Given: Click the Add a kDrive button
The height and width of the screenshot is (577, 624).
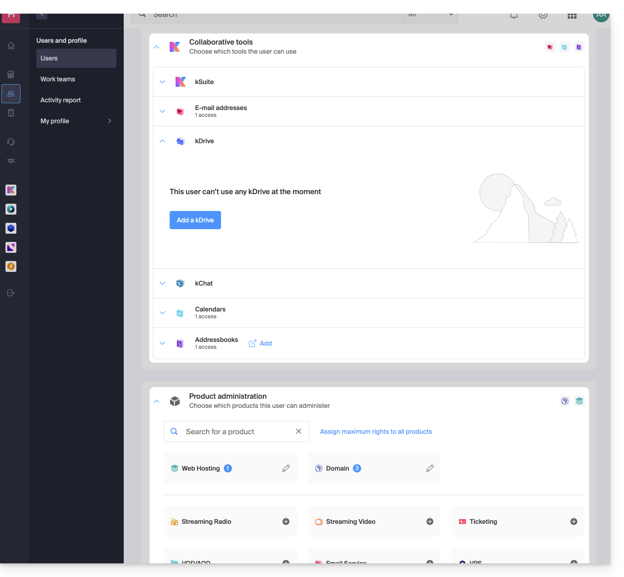Looking at the screenshot, I should tap(195, 220).
